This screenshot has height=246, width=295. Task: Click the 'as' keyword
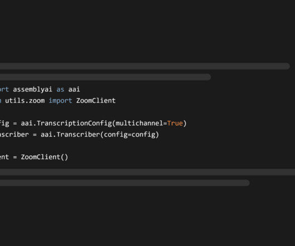[x=61, y=90]
